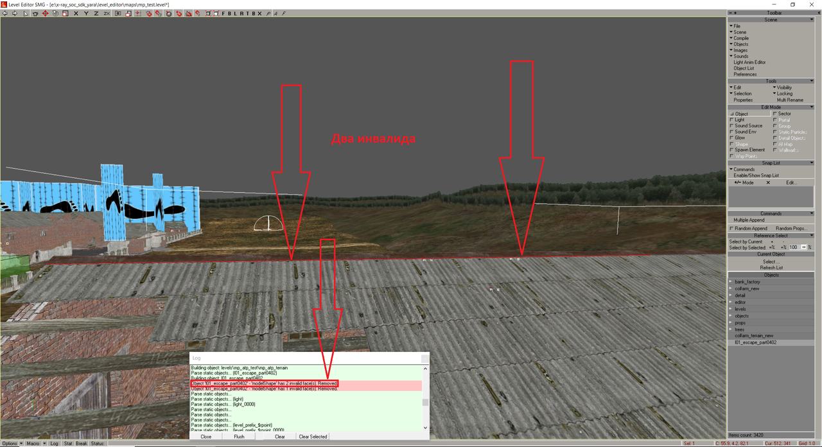The width and height of the screenshot is (822, 447).
Task: Switch to Left view L
Action: click(235, 13)
